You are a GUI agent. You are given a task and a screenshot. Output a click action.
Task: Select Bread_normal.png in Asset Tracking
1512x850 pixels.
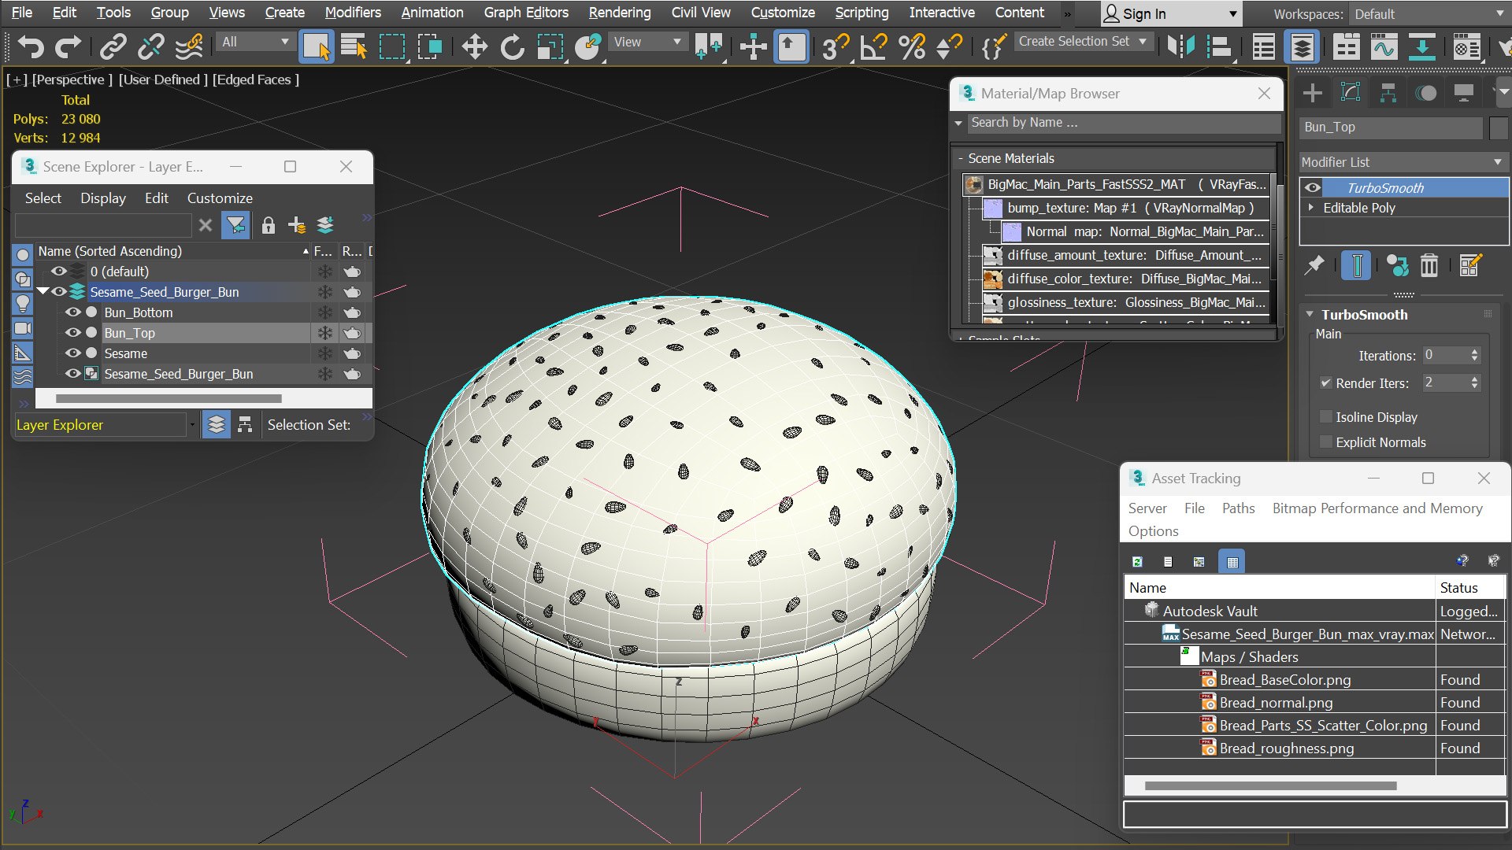pyautogui.click(x=1276, y=703)
